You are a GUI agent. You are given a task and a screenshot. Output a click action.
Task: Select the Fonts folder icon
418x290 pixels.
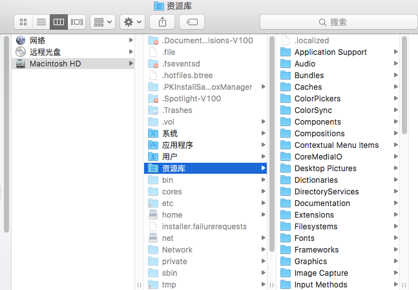(286, 238)
